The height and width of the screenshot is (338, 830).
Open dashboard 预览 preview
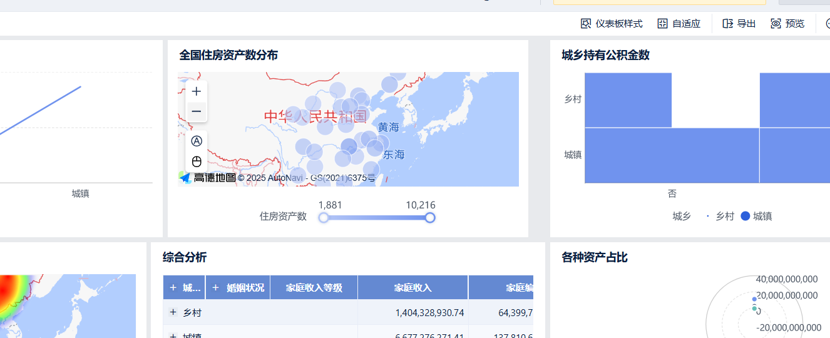[787, 24]
